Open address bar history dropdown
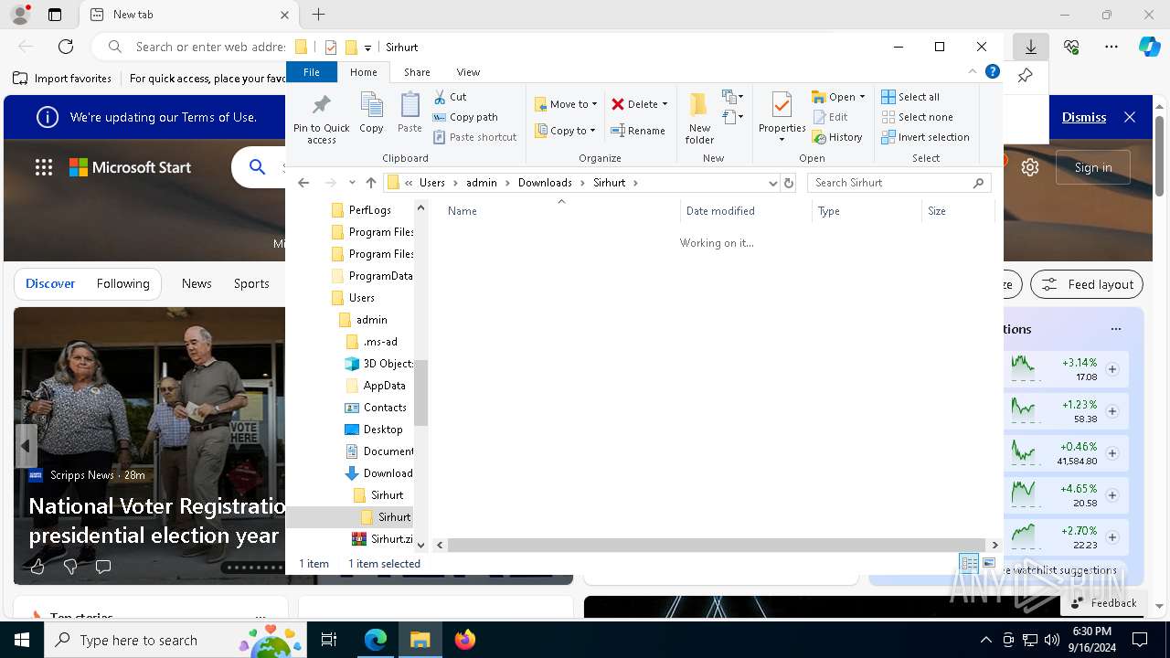Screen dimensions: 1170x658 [772, 183]
